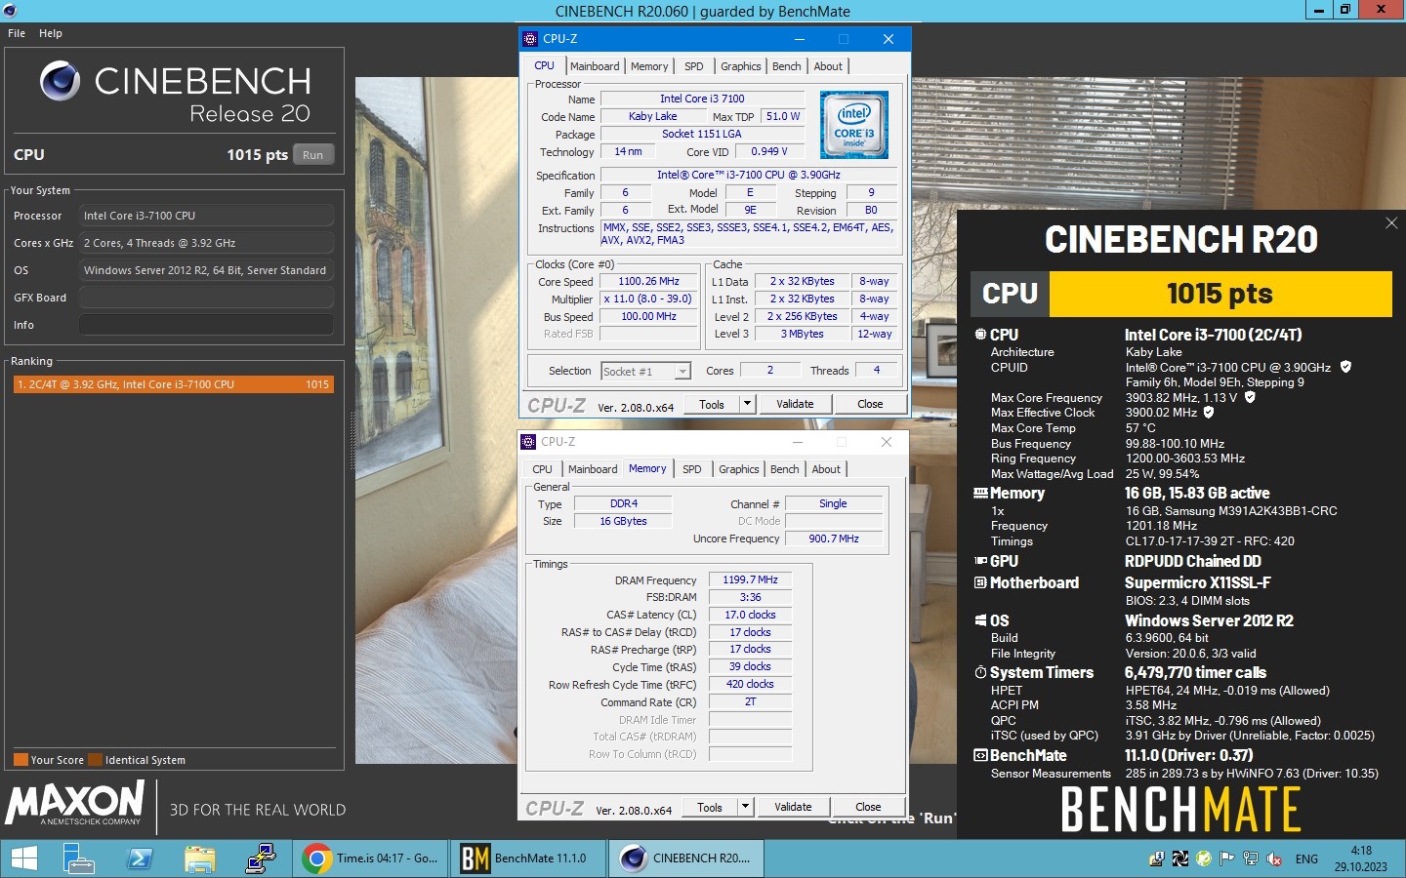
Task: Open the Bench tab in the processor CPU-Z window
Action: click(x=787, y=66)
